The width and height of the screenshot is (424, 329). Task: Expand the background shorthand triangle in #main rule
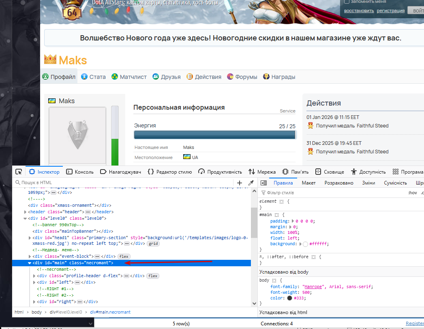pyautogui.click(x=300, y=244)
